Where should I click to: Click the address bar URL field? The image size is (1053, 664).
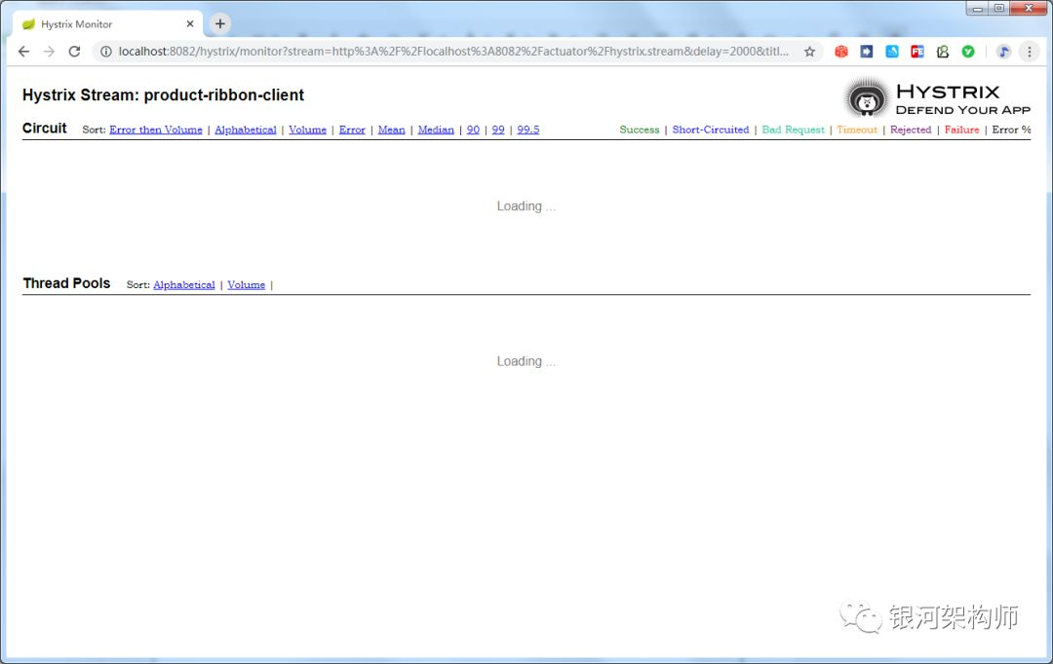pyautogui.click(x=453, y=52)
